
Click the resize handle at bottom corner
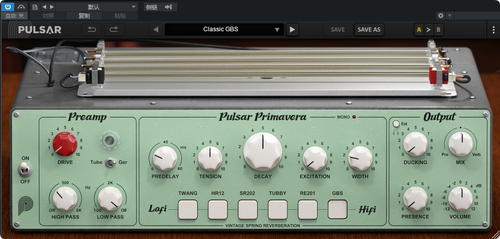click(495, 234)
